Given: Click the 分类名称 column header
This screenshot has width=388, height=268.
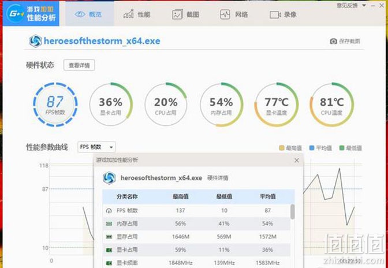Looking at the screenshot, I should click(x=127, y=197).
